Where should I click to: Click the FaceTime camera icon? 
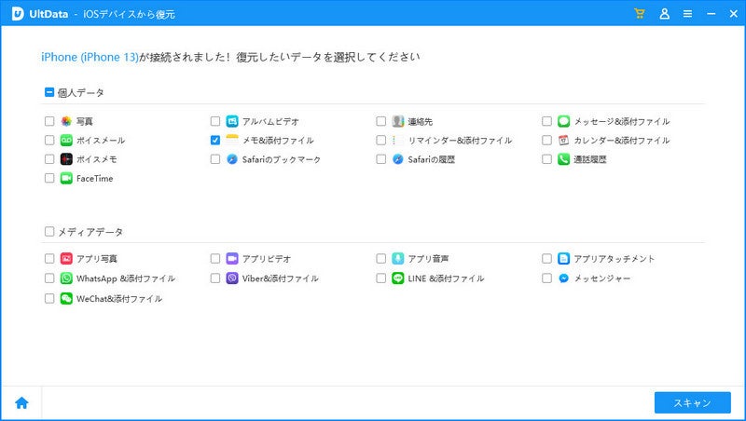67,178
